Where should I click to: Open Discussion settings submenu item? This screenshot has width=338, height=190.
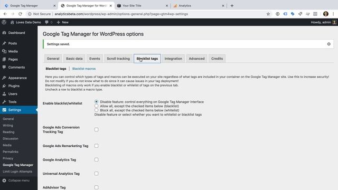pyautogui.click(x=11, y=139)
